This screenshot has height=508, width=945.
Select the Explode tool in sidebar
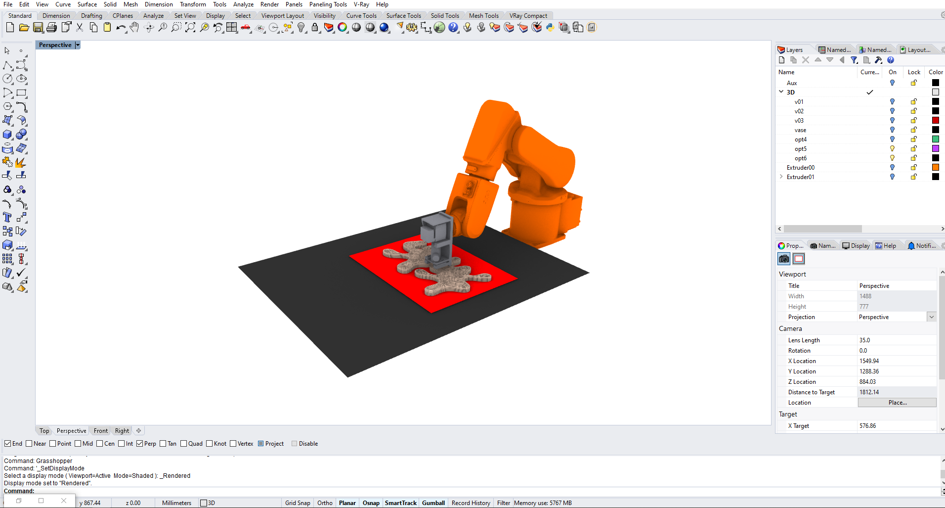(21, 162)
